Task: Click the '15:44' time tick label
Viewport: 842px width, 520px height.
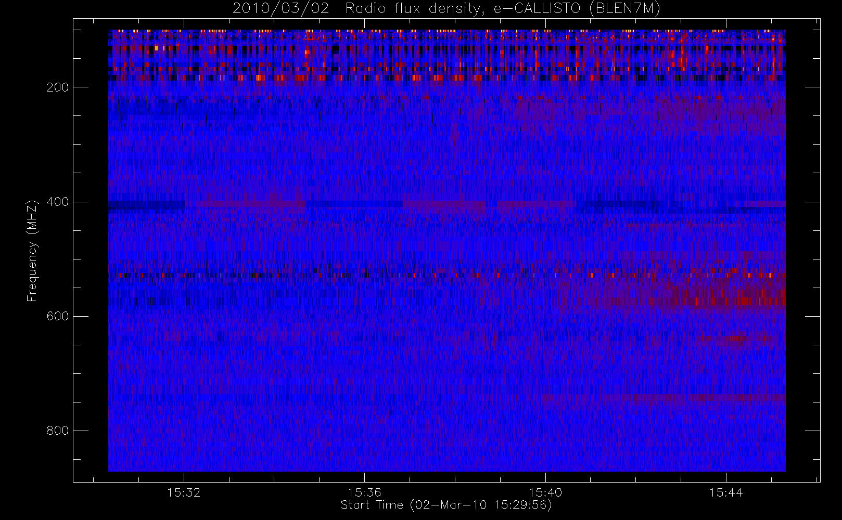Action: click(x=726, y=492)
